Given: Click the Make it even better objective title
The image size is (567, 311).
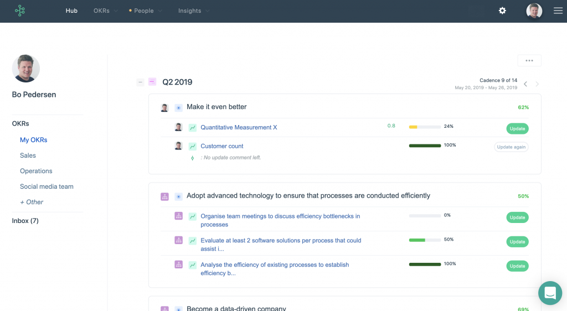Looking at the screenshot, I should point(217,107).
